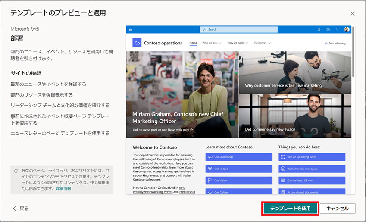Click the テンプレートを使用 button
Viewport: 366px width, 222px height.
tap(290, 209)
